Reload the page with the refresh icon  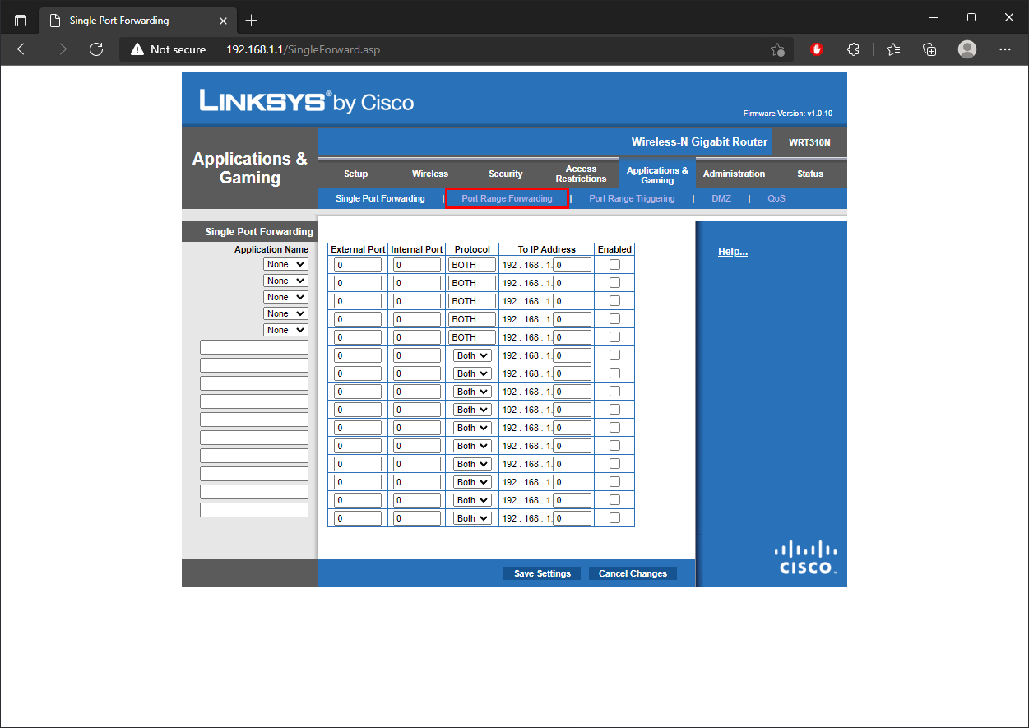tap(96, 49)
